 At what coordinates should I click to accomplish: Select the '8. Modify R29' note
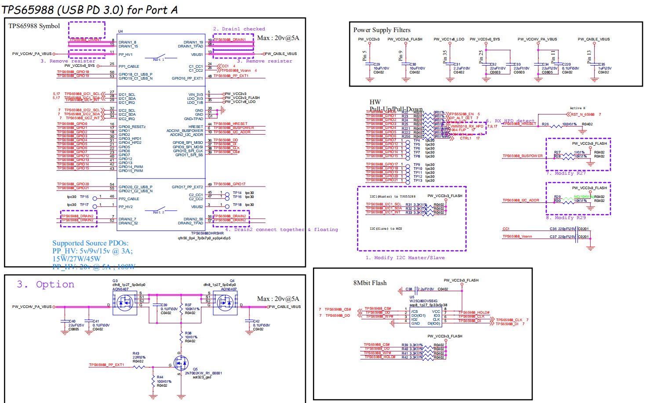(566, 218)
